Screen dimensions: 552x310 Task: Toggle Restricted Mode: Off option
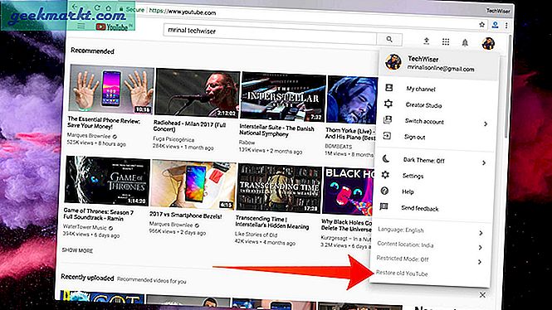(403, 259)
